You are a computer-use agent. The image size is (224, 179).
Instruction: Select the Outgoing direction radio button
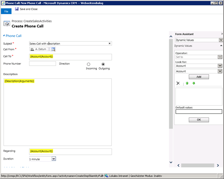pos(103,64)
